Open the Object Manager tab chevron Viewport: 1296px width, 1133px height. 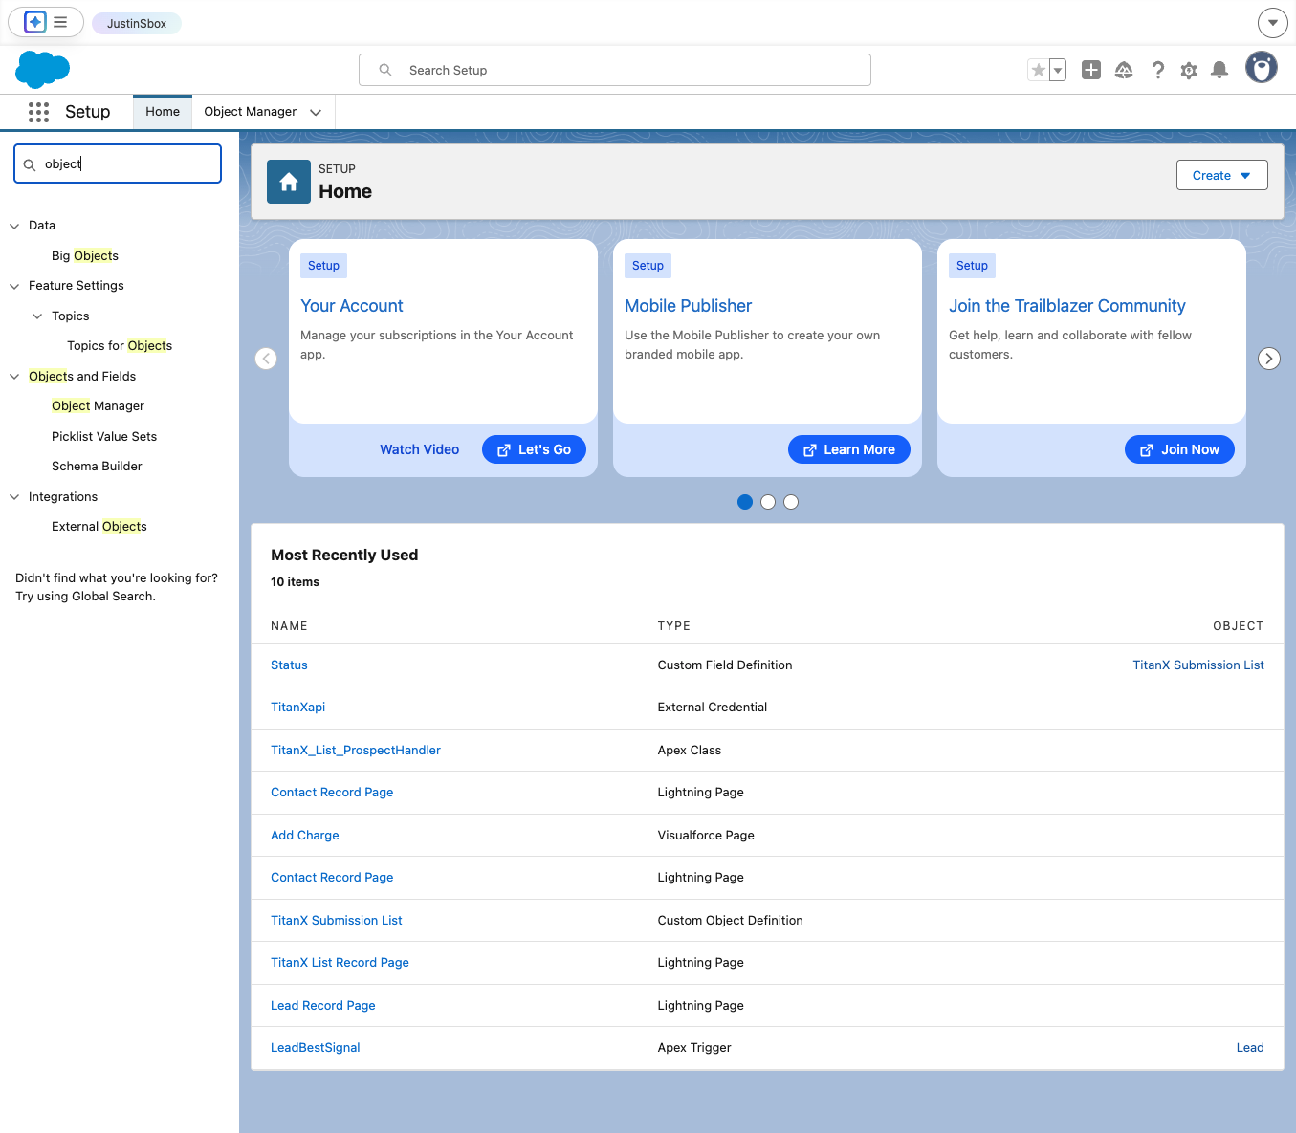click(x=316, y=112)
